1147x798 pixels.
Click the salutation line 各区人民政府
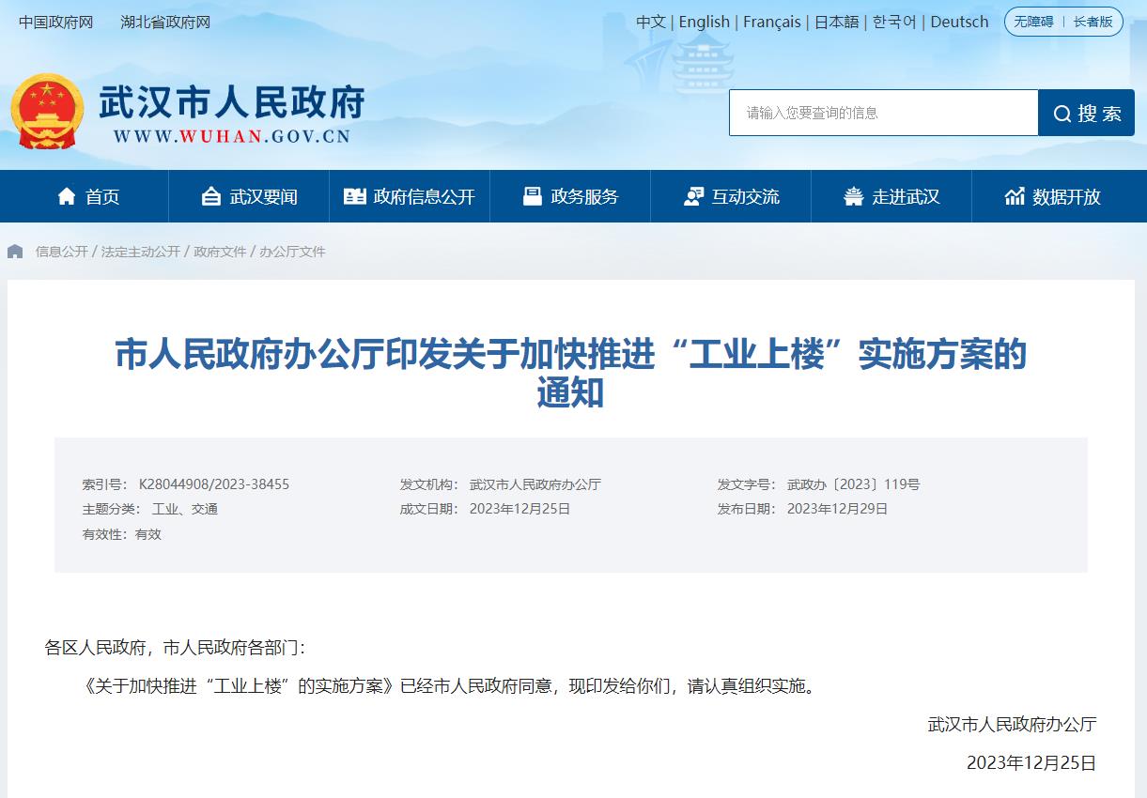tap(176, 648)
